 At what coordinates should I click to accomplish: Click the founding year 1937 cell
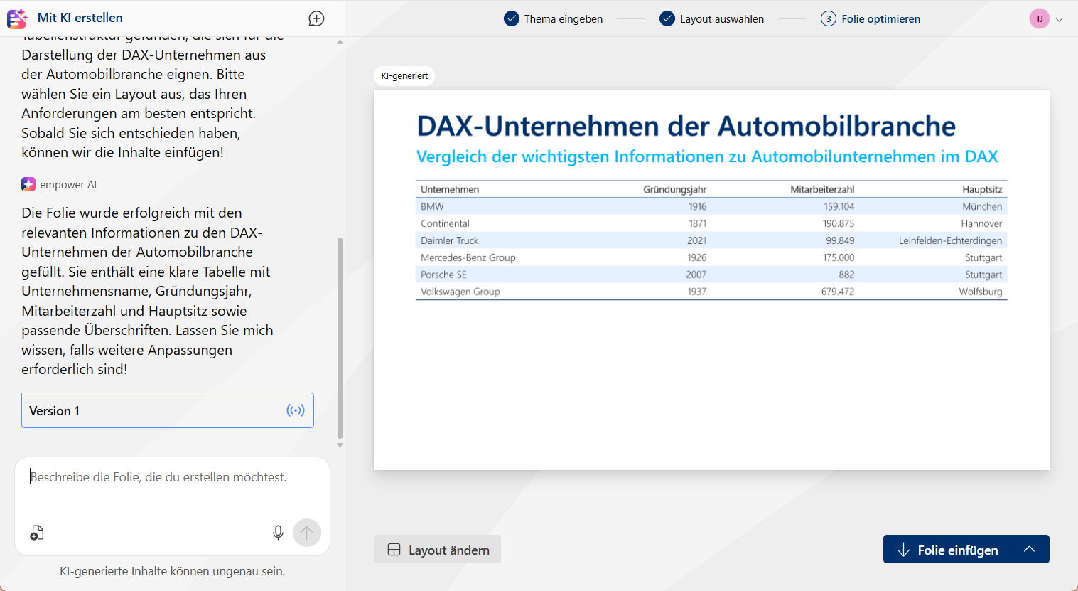pyautogui.click(x=697, y=292)
